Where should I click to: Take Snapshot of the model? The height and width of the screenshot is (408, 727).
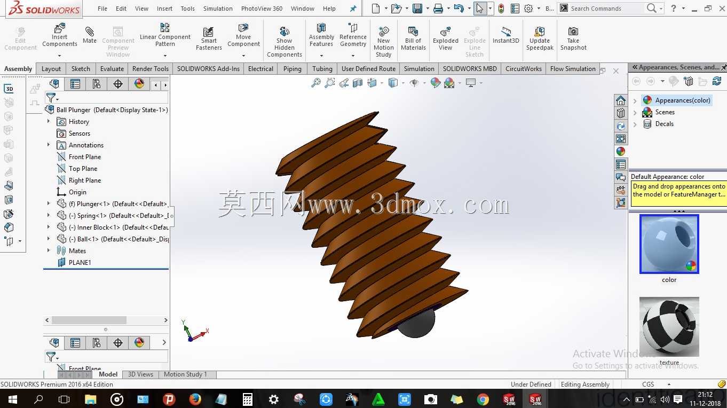(x=573, y=38)
